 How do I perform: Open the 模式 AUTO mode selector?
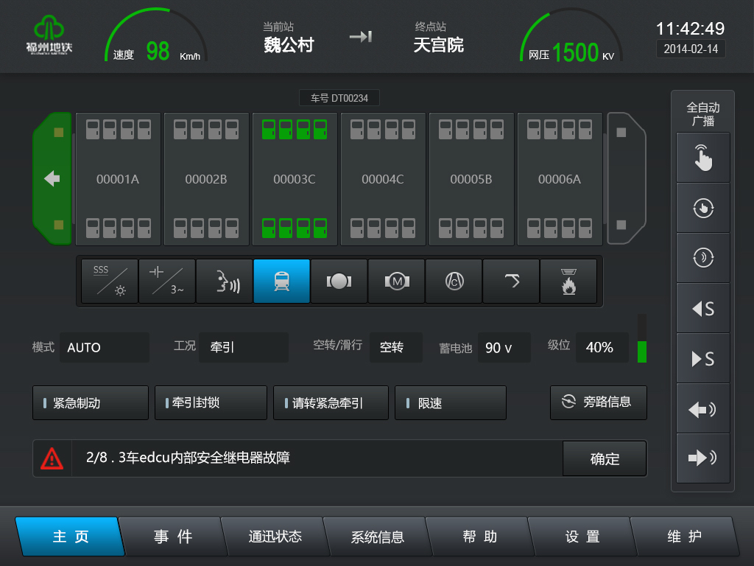tap(105, 347)
